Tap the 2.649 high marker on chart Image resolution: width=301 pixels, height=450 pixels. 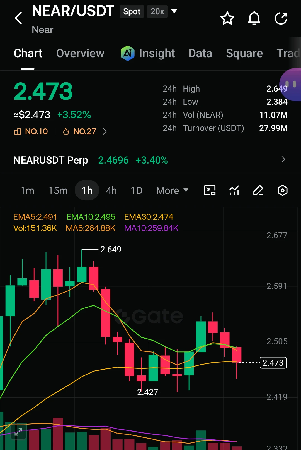[x=111, y=249]
